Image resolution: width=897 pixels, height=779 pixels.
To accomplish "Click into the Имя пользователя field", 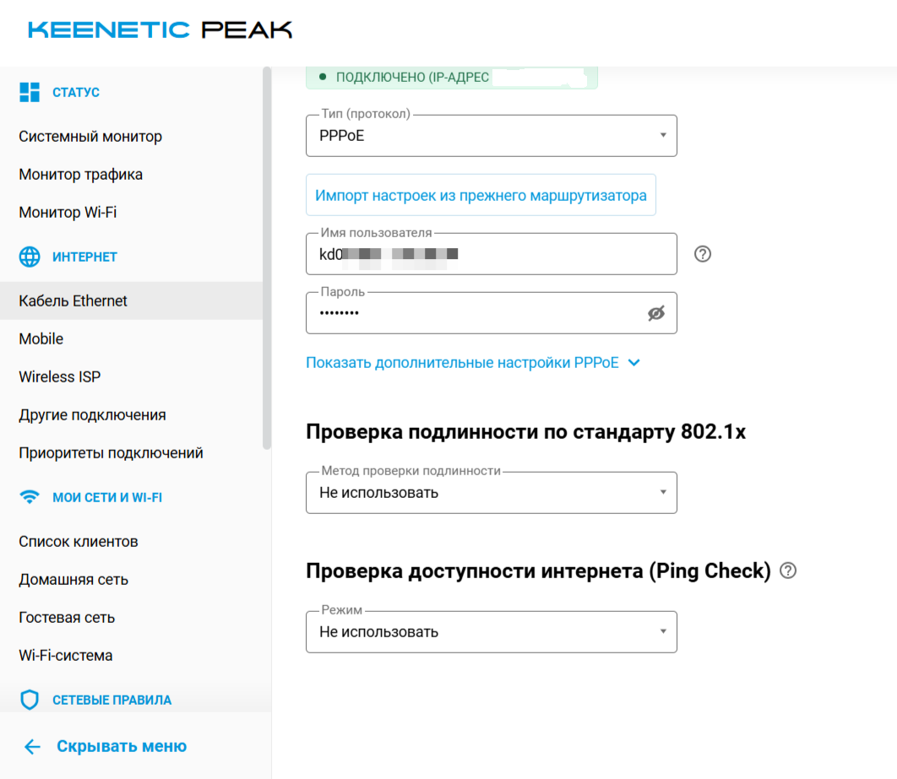I will pyautogui.click(x=492, y=254).
